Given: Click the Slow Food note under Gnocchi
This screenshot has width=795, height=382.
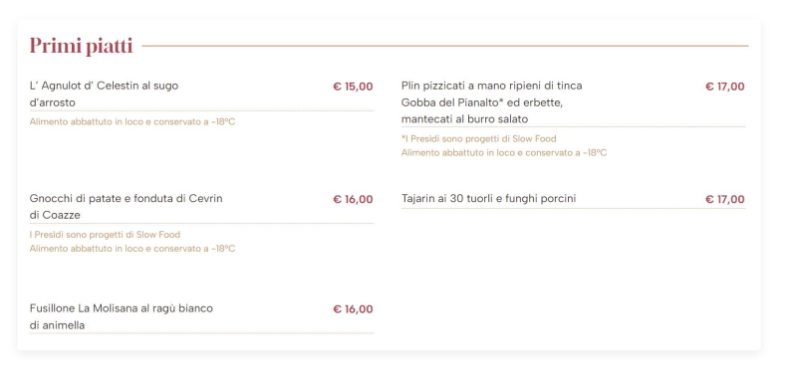Looking at the screenshot, I should coord(105,235).
